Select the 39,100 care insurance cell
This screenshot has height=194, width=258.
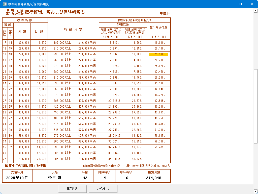pos(135,153)
